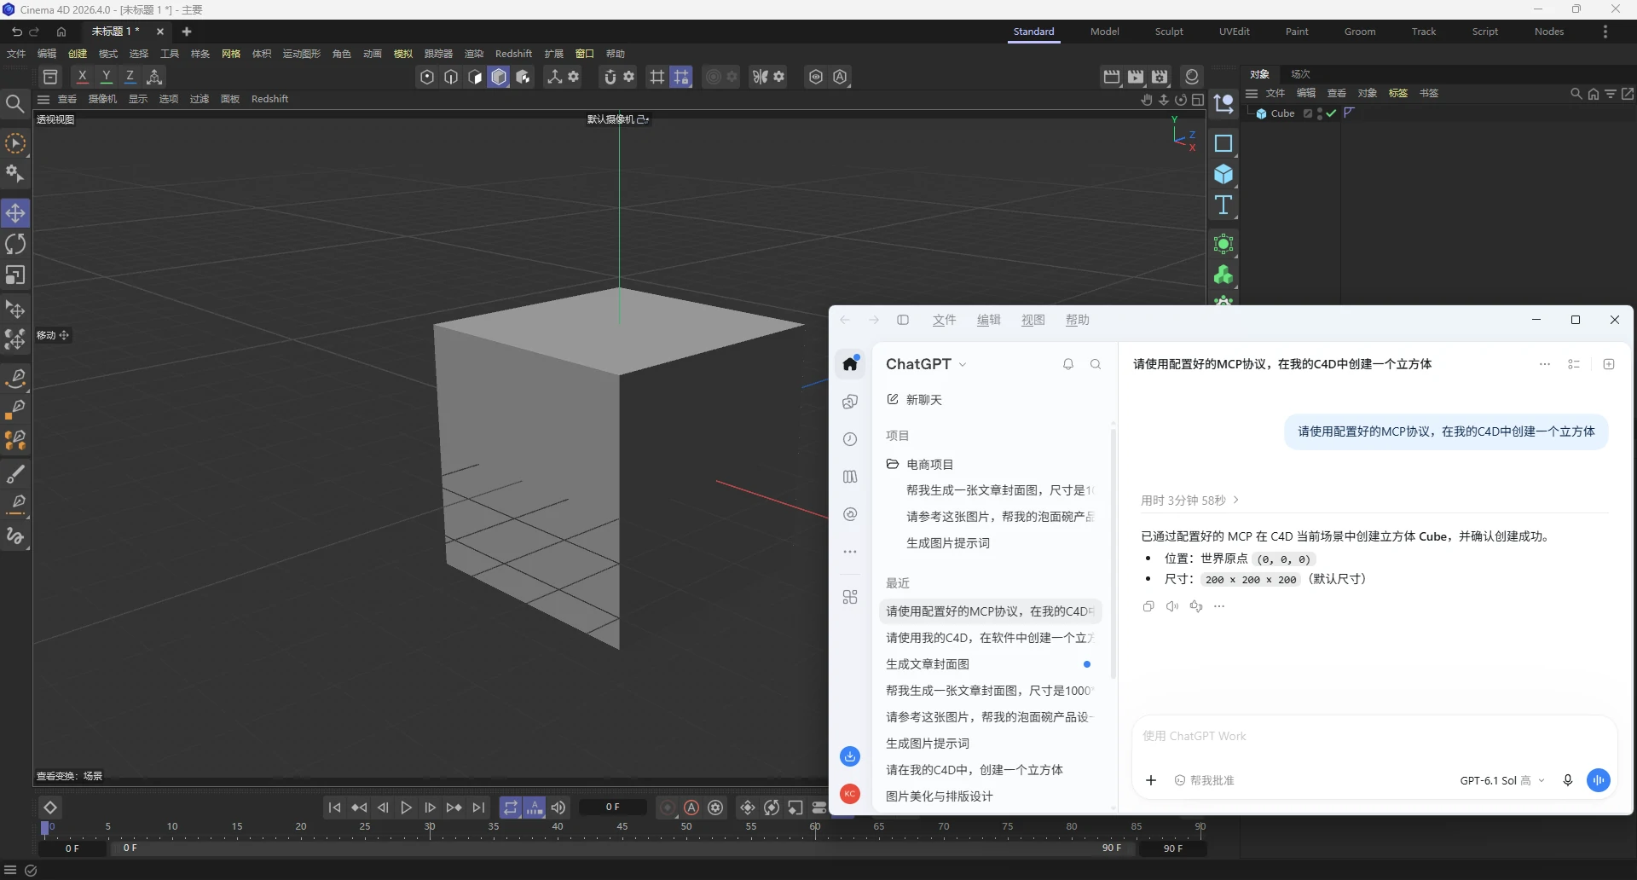Toggle the Cube object's enabled green checkmark
This screenshot has width=1637, height=880.
(x=1331, y=113)
